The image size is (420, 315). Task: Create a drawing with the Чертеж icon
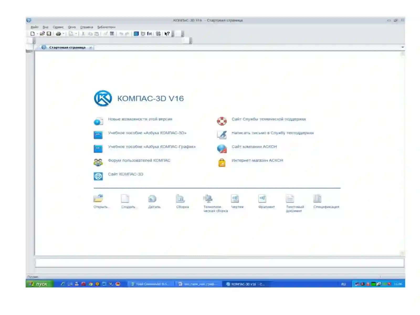tap(235, 198)
